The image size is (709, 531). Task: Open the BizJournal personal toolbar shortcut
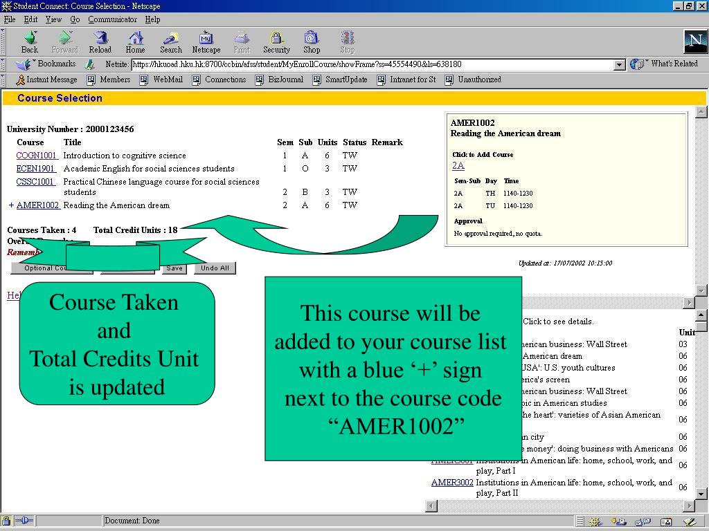click(279, 80)
